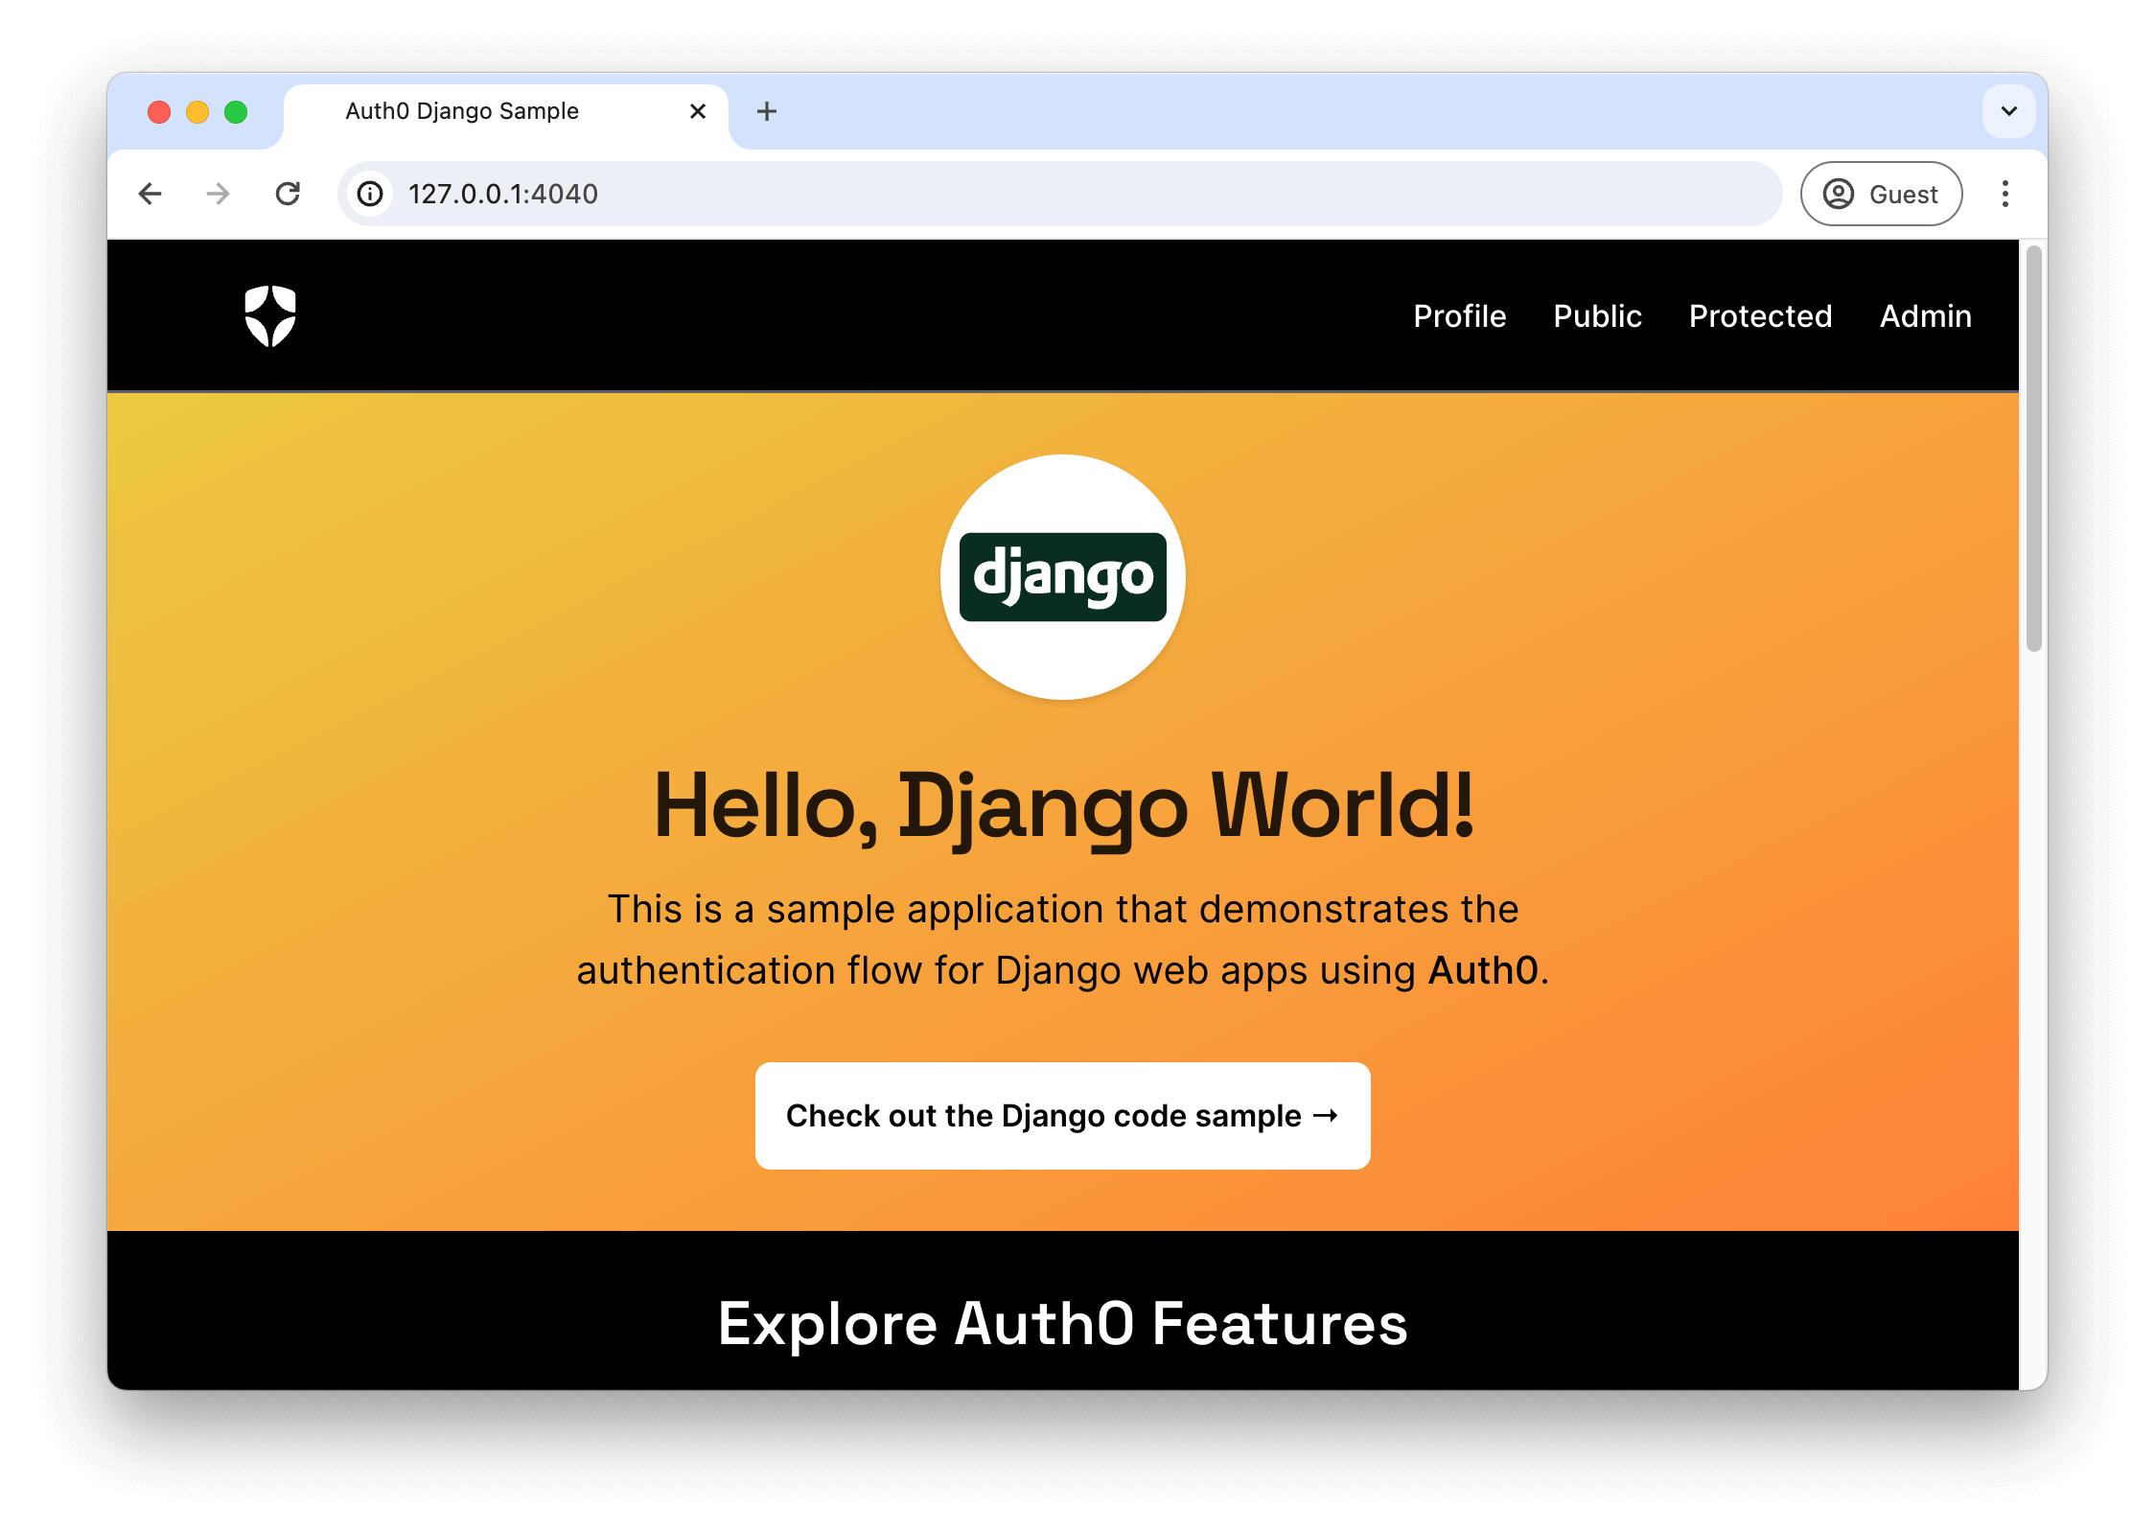Select the Auth0 Django Sample tab
The width and height of the screenshot is (2155, 1532).
point(462,111)
